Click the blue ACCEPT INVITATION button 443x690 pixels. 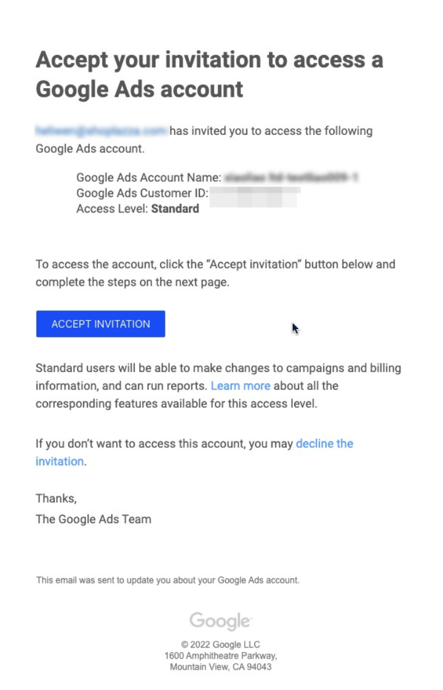(101, 324)
